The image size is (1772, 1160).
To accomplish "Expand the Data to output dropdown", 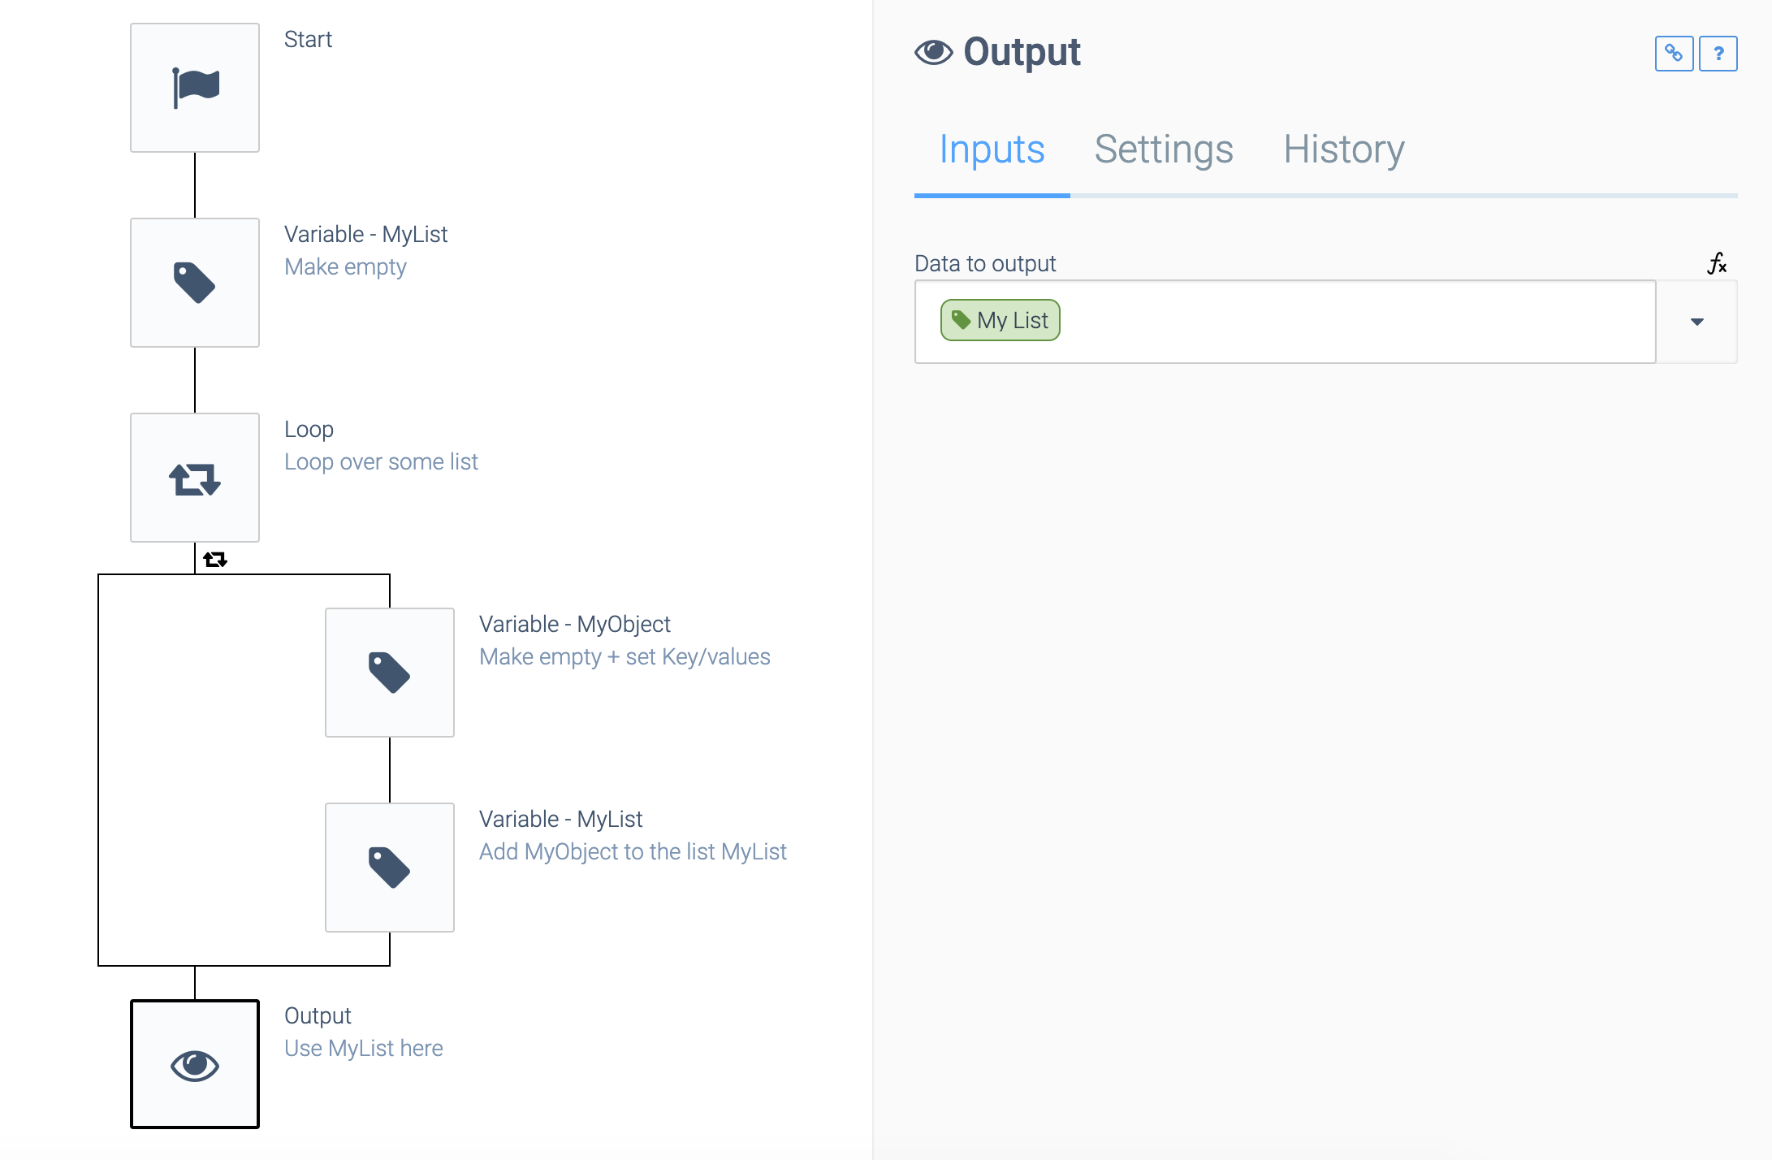I will [x=1697, y=320].
